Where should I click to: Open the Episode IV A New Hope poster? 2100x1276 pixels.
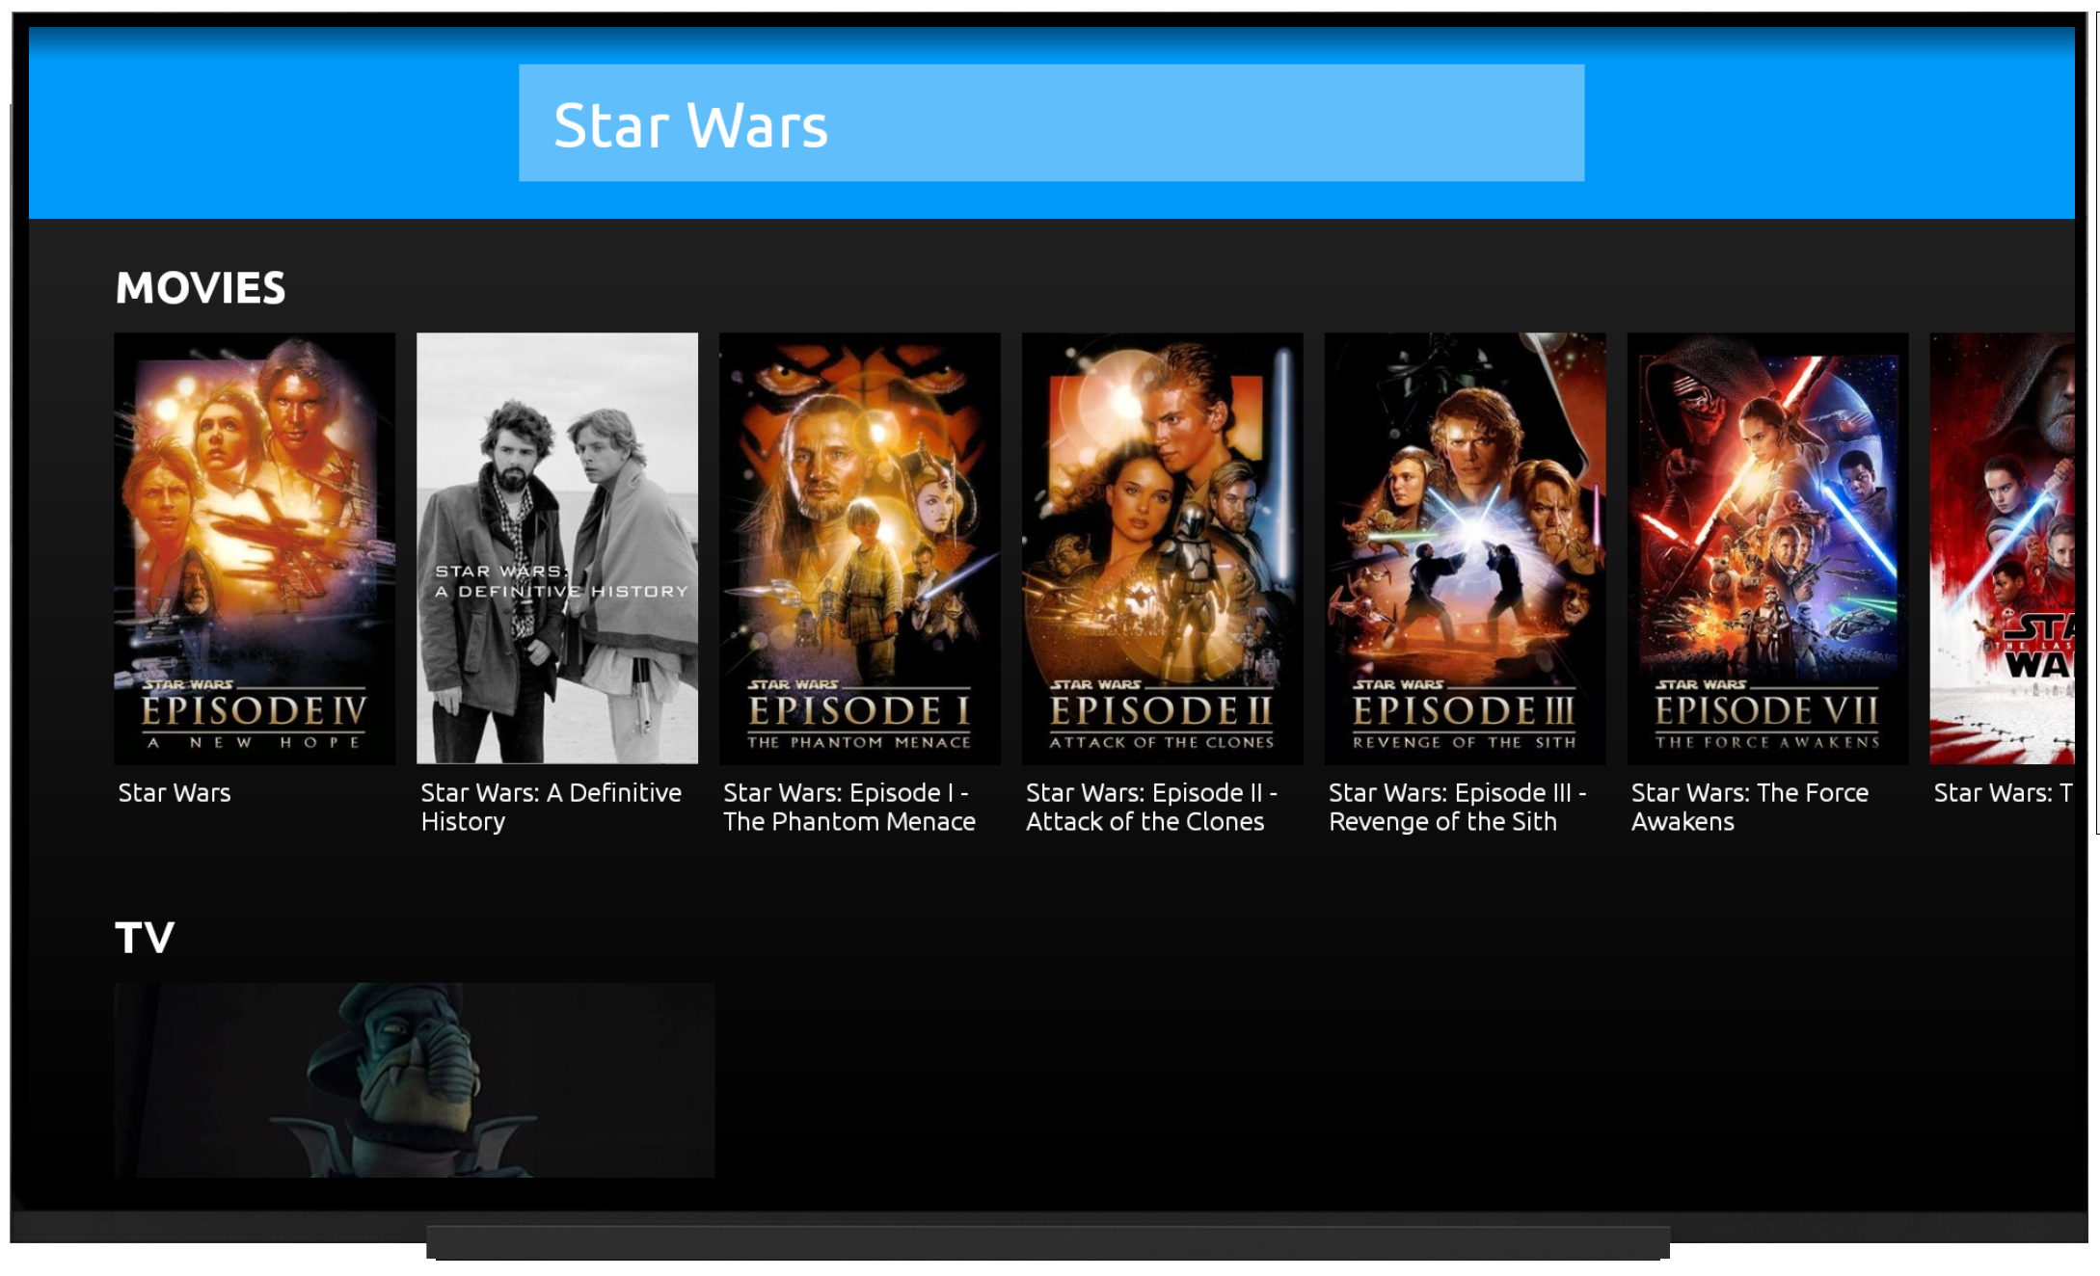(x=255, y=548)
